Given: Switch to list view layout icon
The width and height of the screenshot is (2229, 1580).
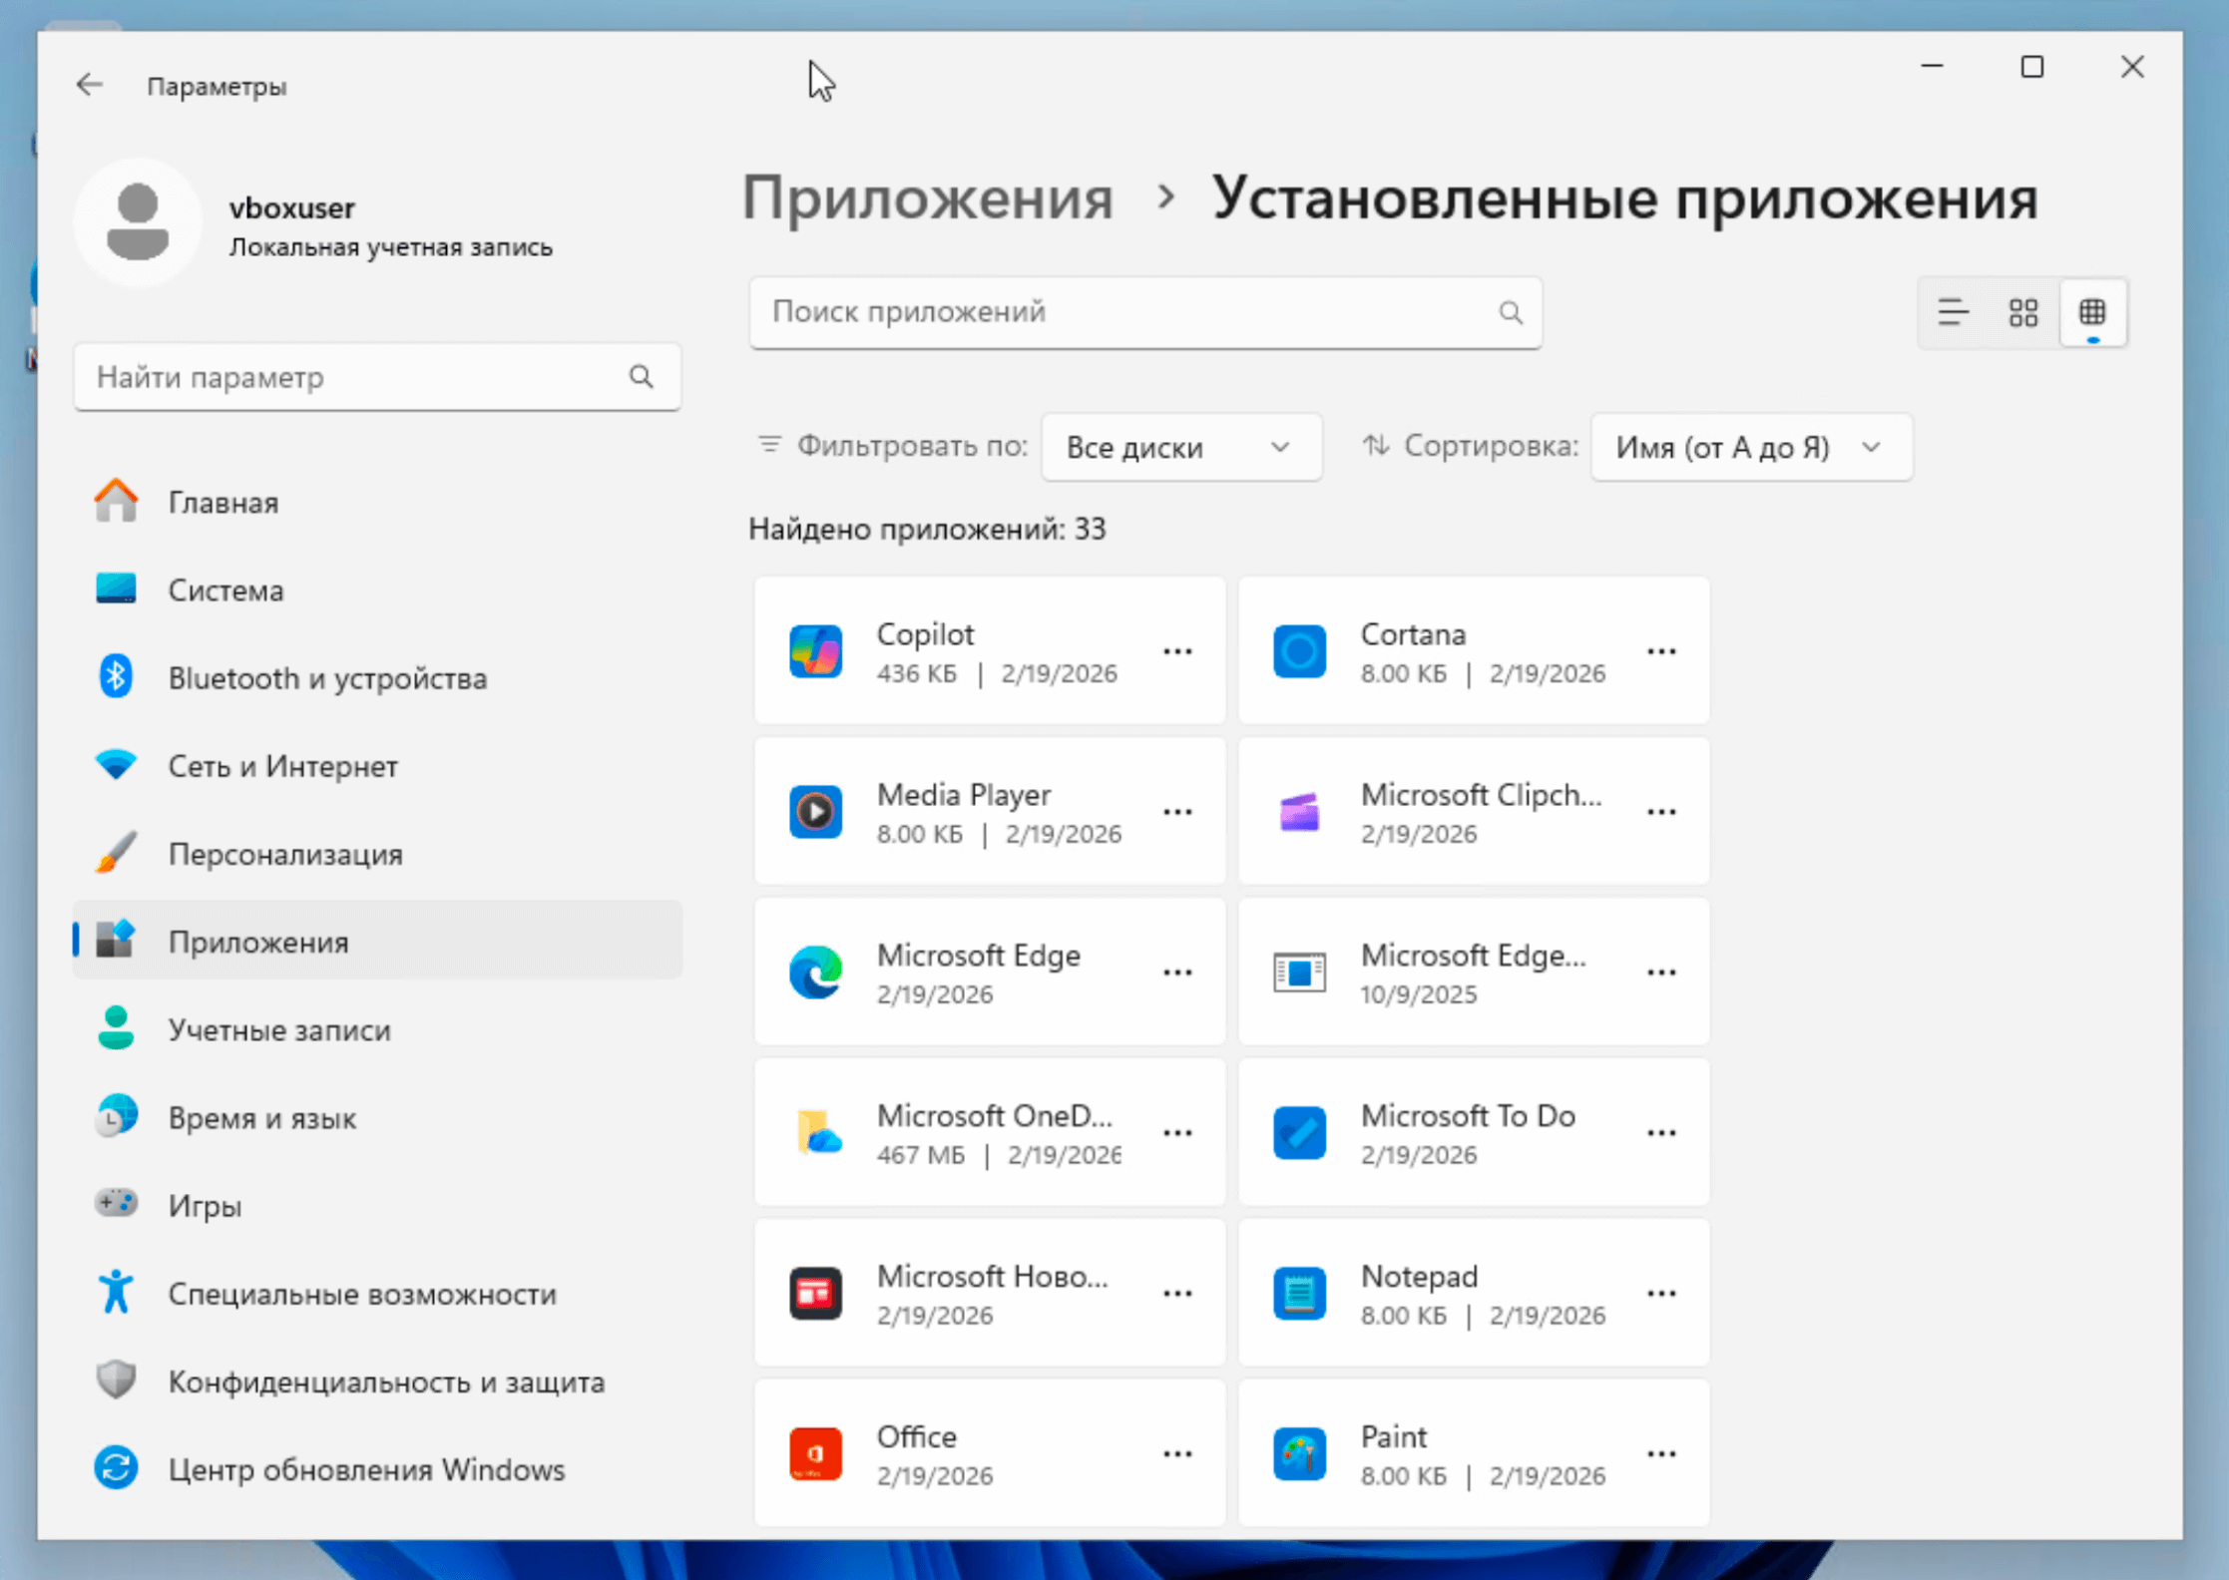Looking at the screenshot, I should coord(1953,313).
